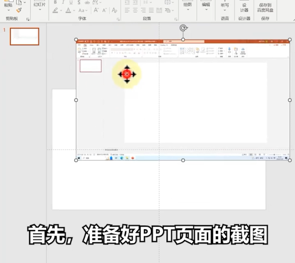Click the 听写 dictate button
Viewport: 295px width, 263px height.
(225, 6)
